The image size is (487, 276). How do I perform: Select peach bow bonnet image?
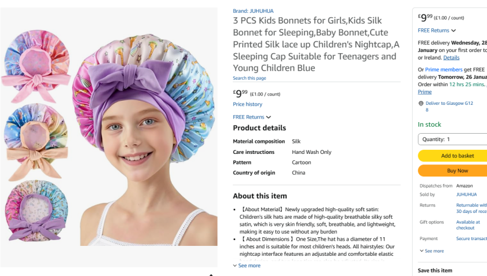[x=36, y=142]
